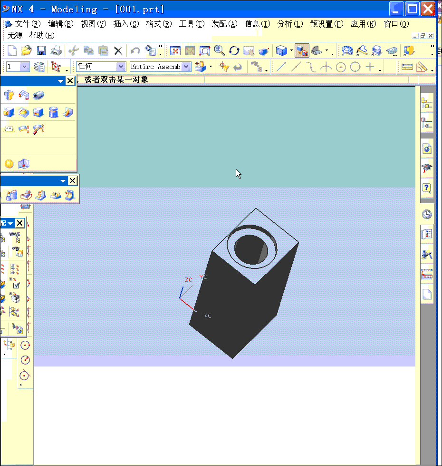Open the work layer dropdown showing 1
The height and width of the screenshot is (466, 442).
click(25, 67)
